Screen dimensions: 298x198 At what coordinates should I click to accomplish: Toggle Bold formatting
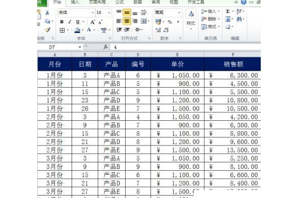pos(62,22)
